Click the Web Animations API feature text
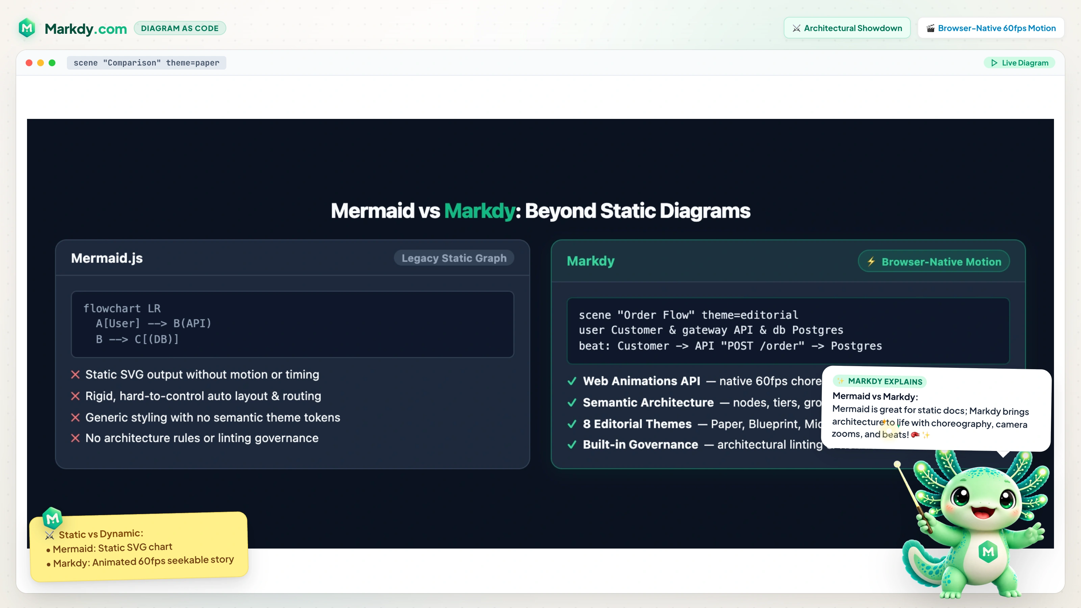Image resolution: width=1081 pixels, height=608 pixels. [702, 381]
